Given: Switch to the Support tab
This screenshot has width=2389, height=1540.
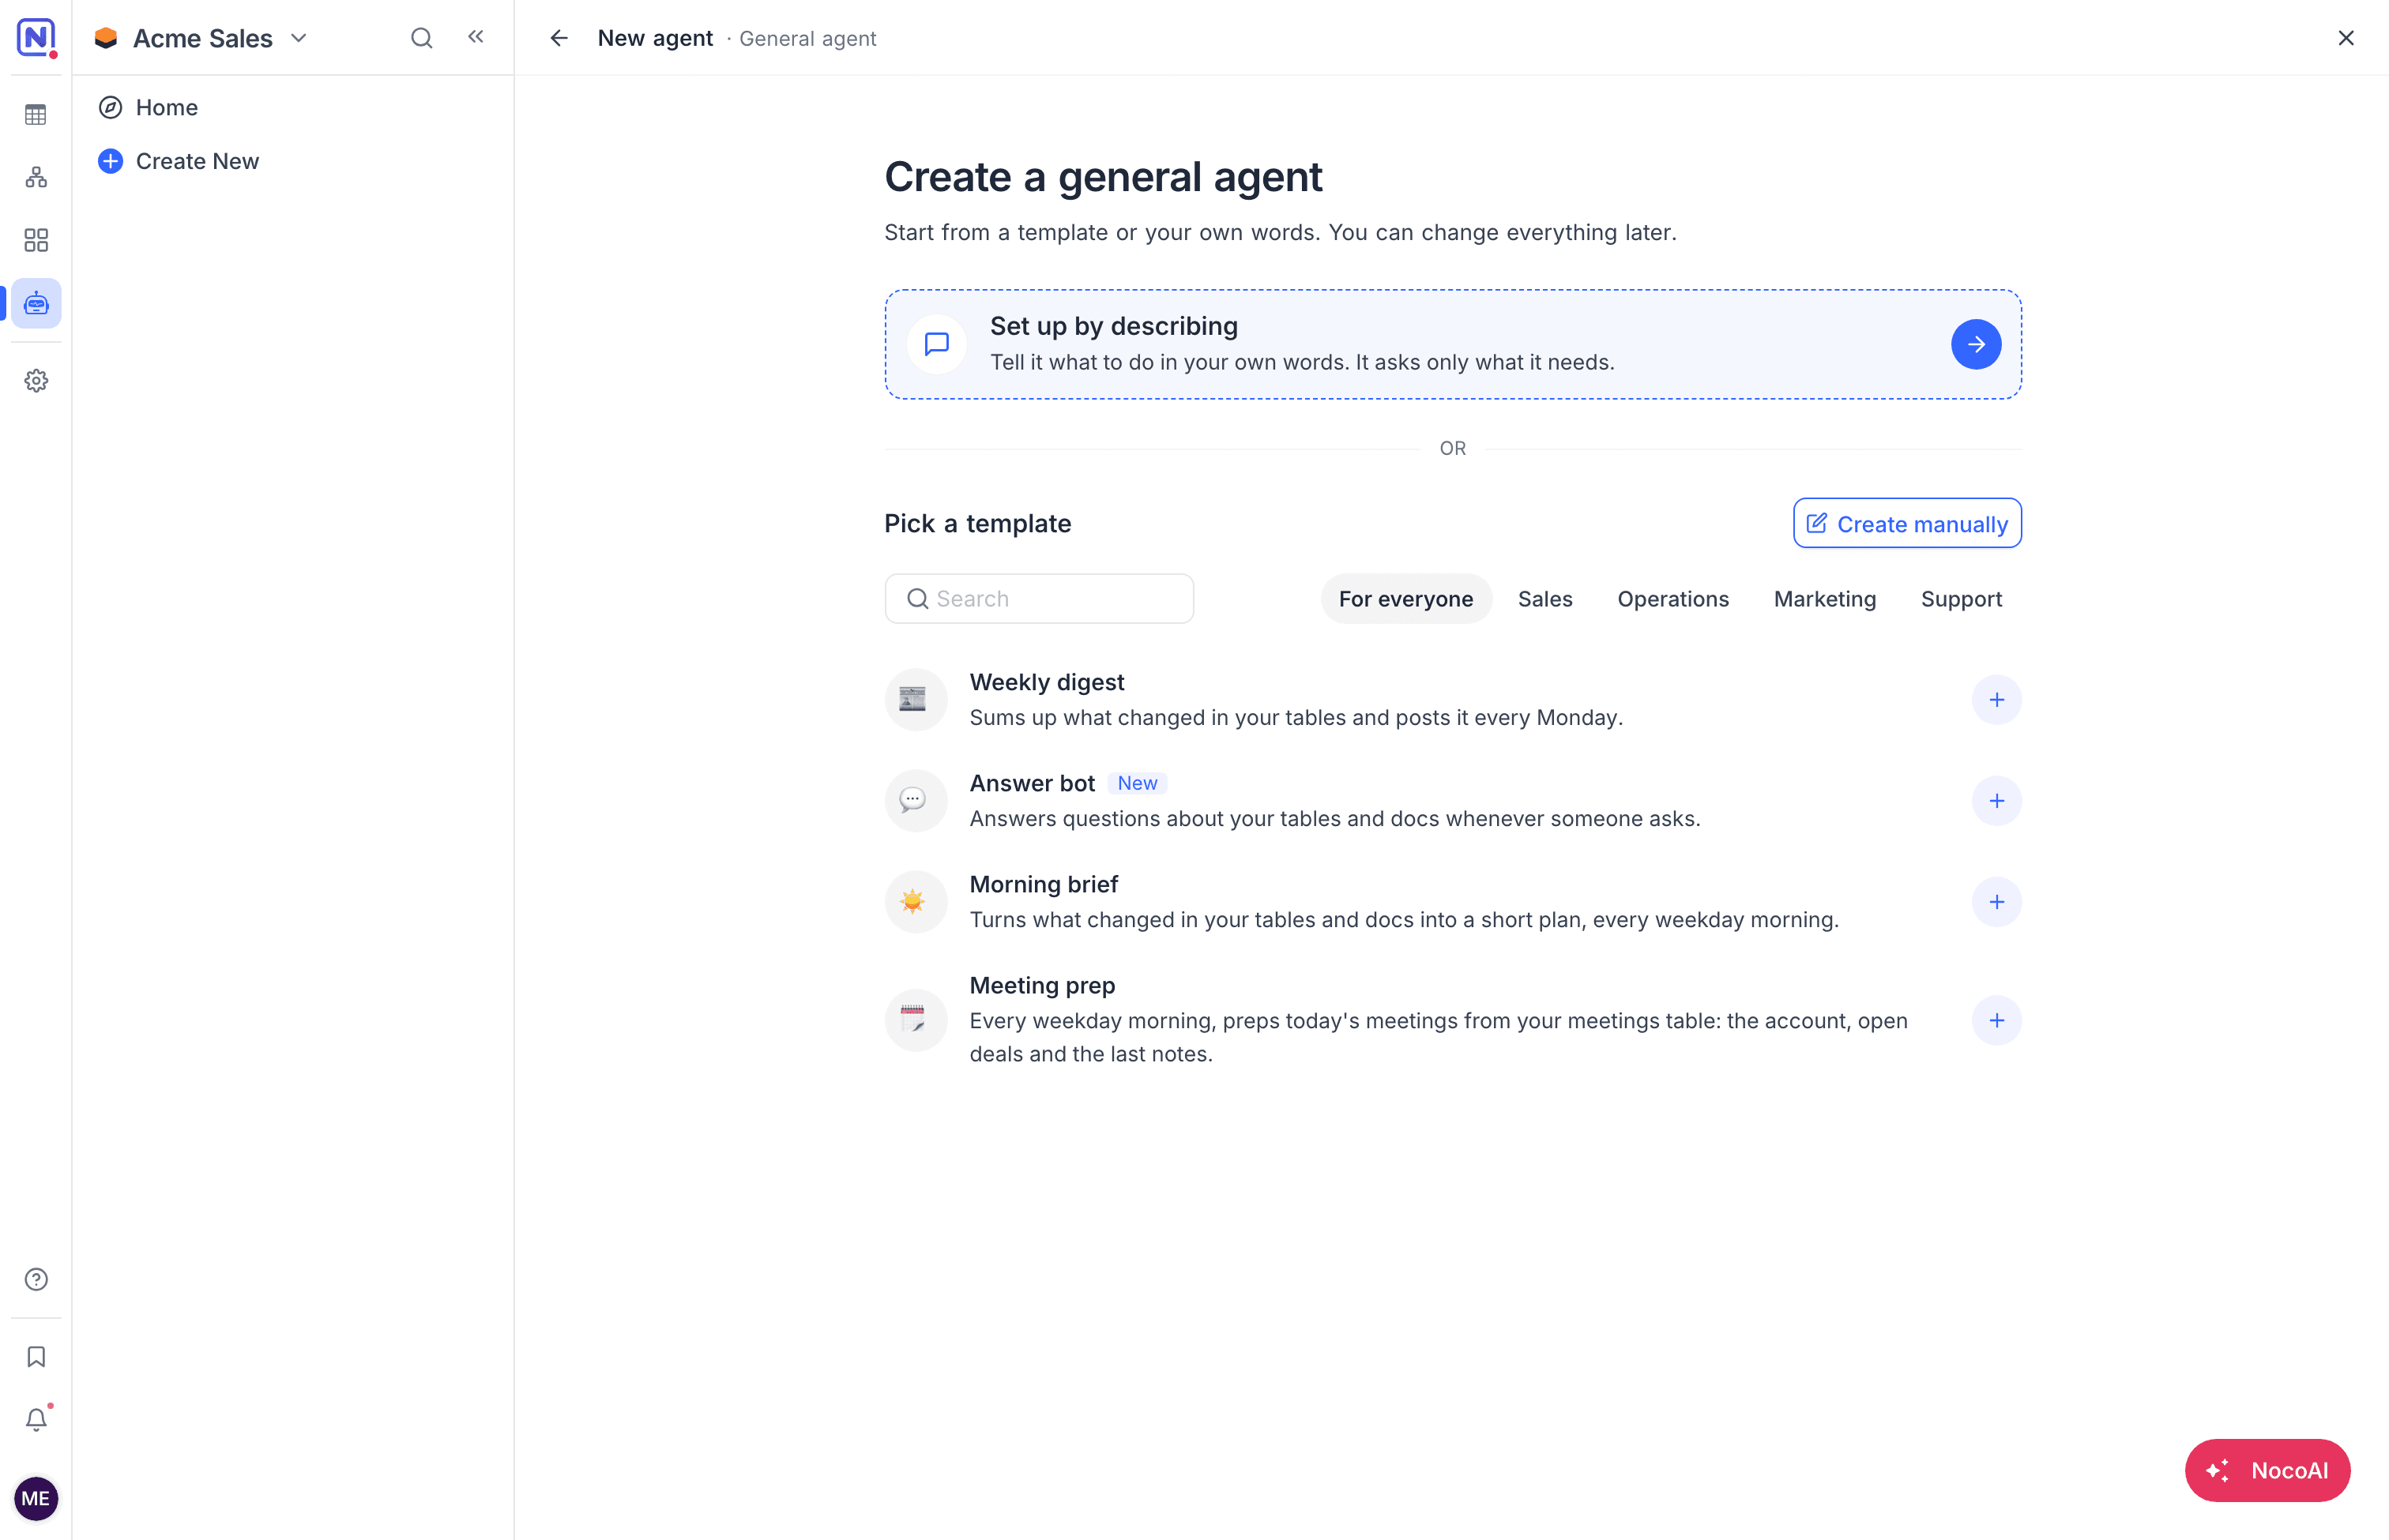Looking at the screenshot, I should coord(1961,599).
